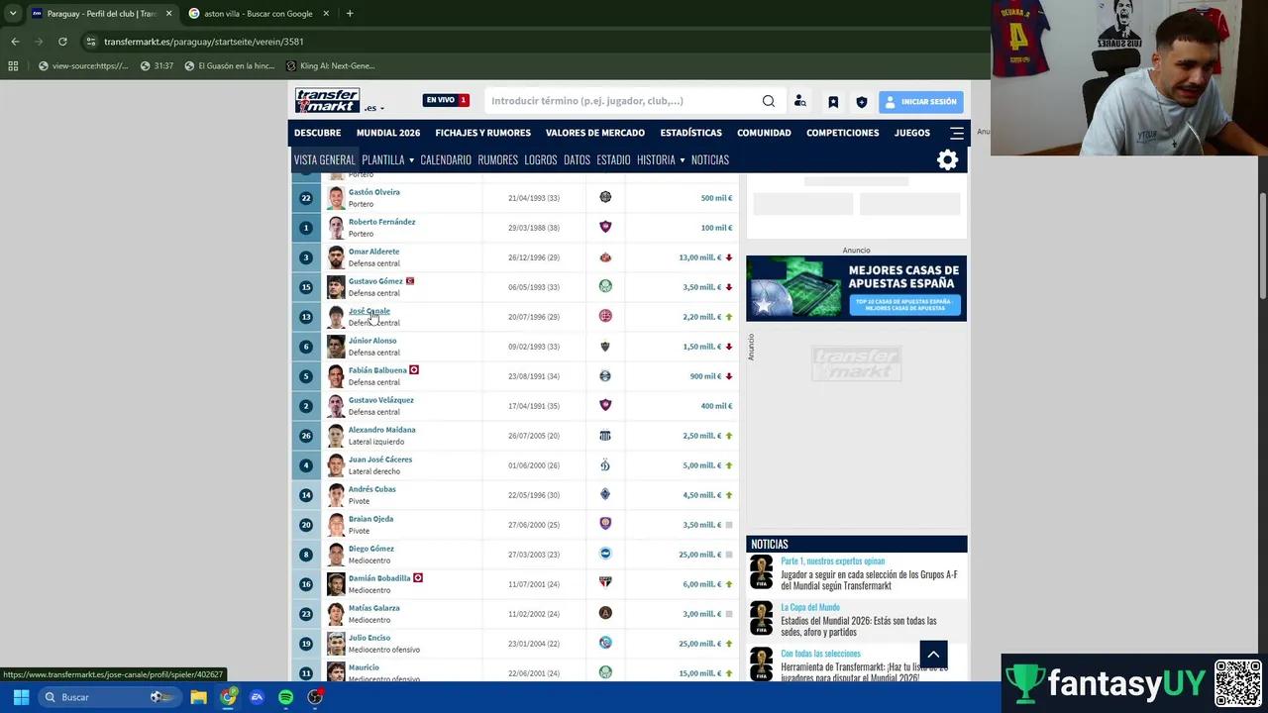The image size is (1268, 713).
Task: Open the bookmark watchlist icon
Action: point(833,102)
